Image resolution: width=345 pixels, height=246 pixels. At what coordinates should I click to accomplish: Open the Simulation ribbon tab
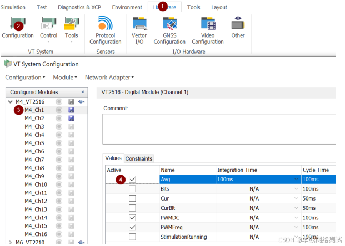tap(13, 7)
